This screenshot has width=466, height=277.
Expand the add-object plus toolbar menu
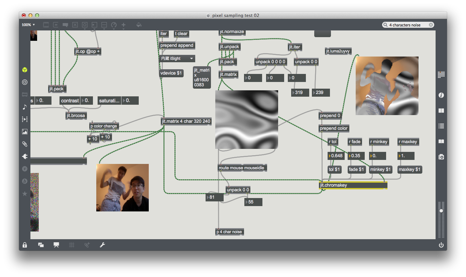[x=123, y=25]
